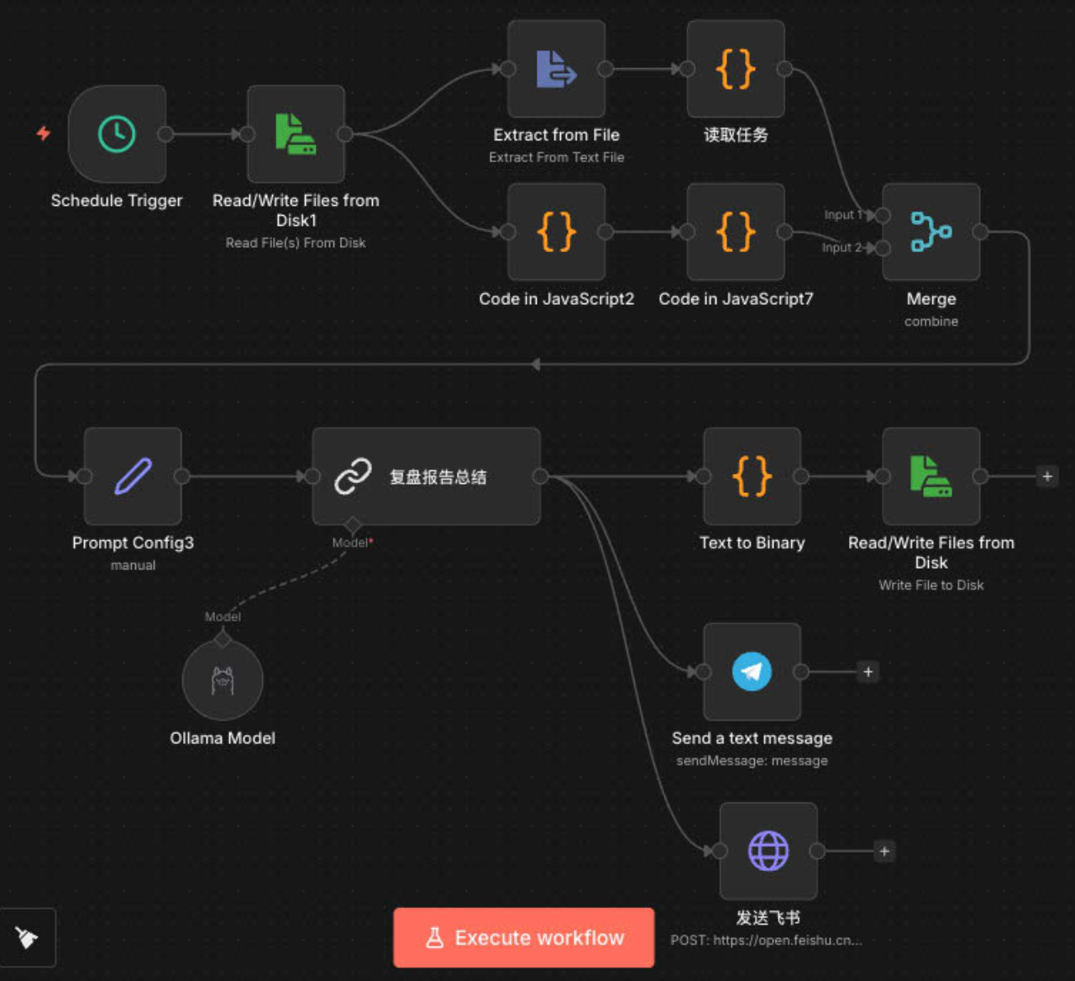This screenshot has width=1075, height=981.
Task: Click the Merge node Input 2 connector
Action: (883, 248)
